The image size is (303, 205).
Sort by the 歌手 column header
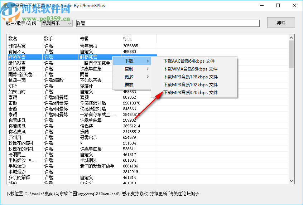pyautogui.click(x=60, y=39)
